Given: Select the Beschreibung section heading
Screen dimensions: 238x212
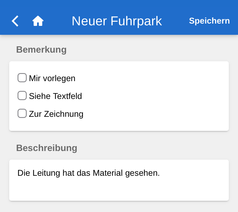Looking at the screenshot, I should point(47,148).
